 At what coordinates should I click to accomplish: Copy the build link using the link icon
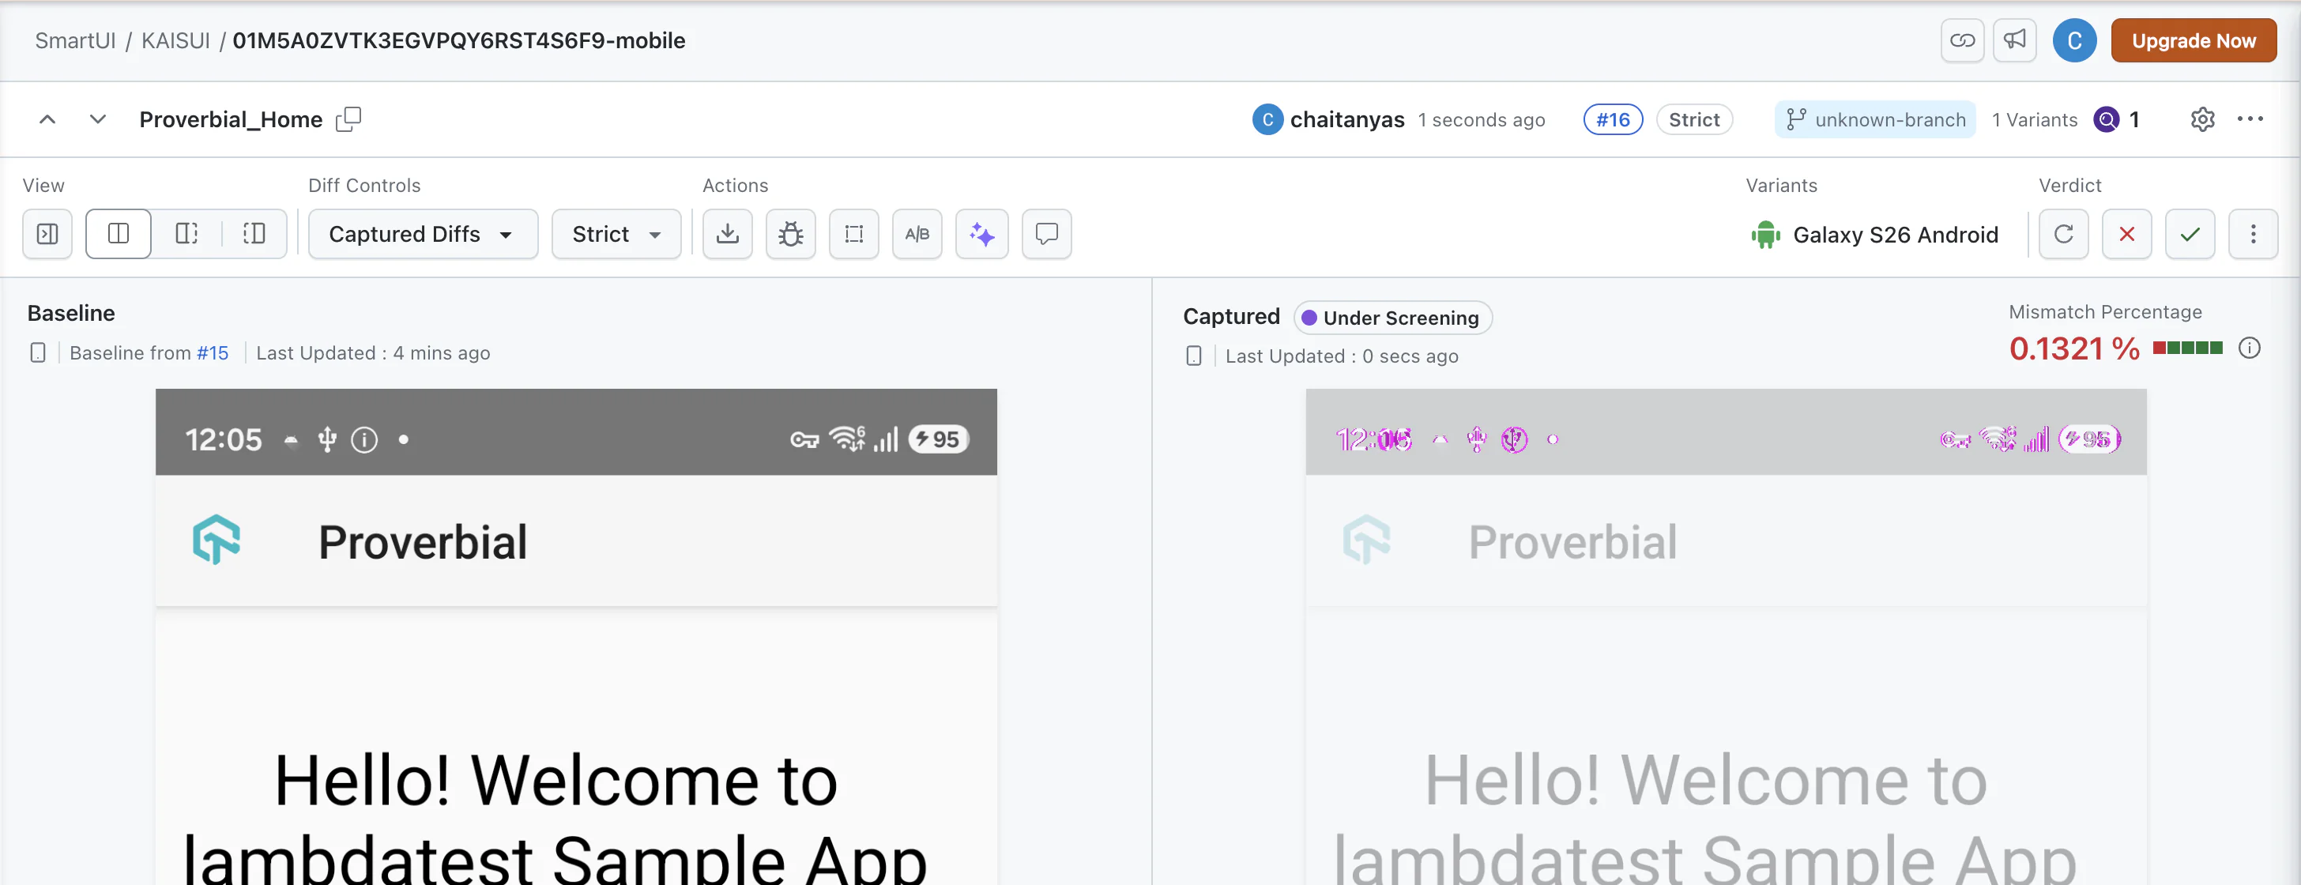tap(1961, 41)
